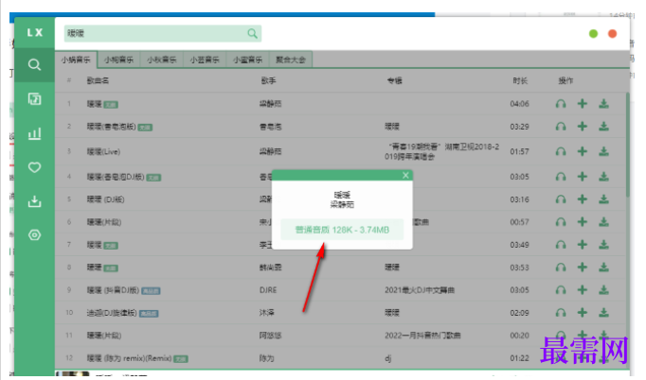Add 暖暖(香皂泡版) to a list
The image size is (646, 380).
coord(583,127)
